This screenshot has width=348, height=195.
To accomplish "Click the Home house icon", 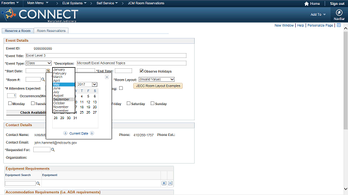I will point(307,4).
